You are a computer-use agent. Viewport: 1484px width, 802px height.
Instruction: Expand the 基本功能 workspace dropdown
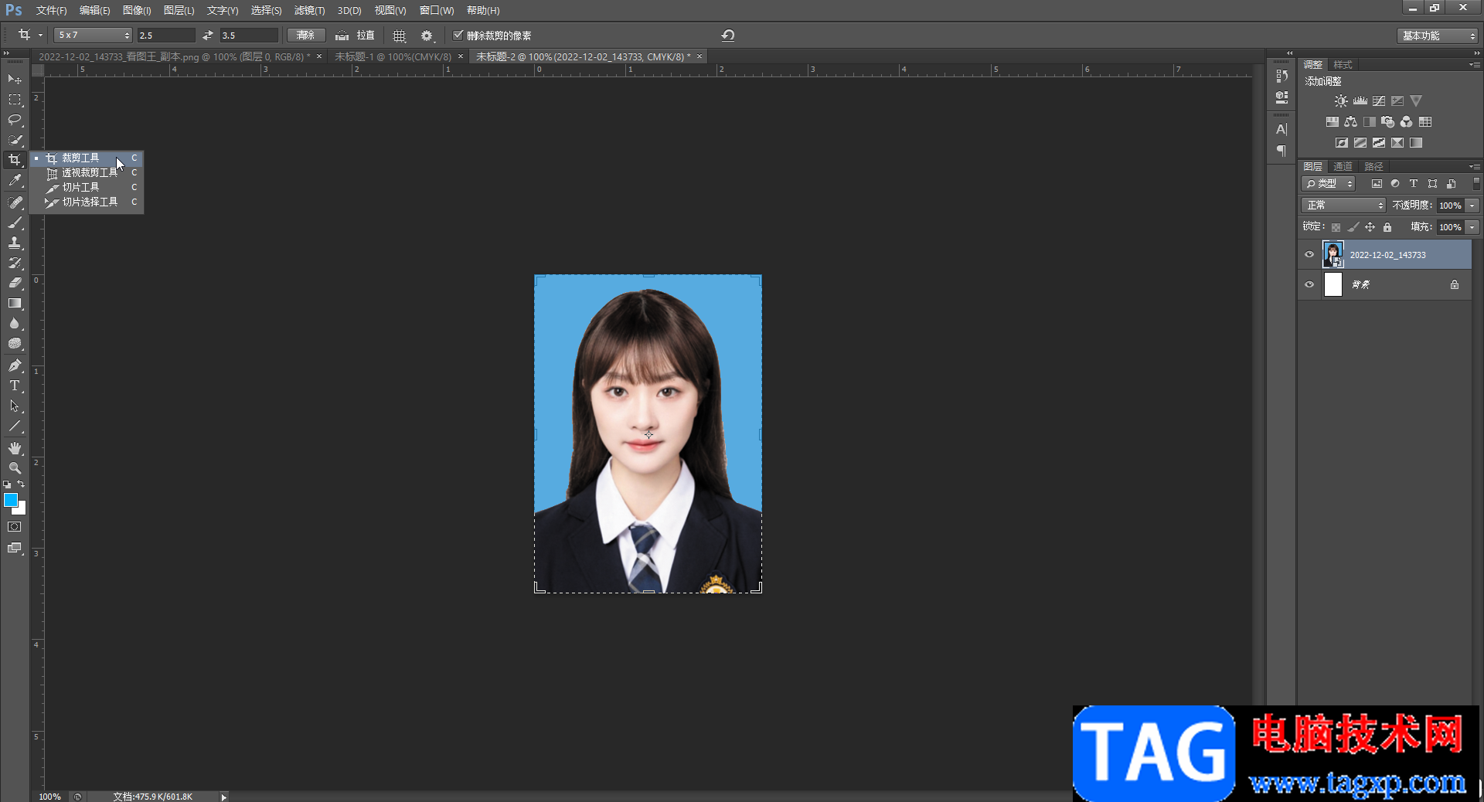coord(1437,36)
